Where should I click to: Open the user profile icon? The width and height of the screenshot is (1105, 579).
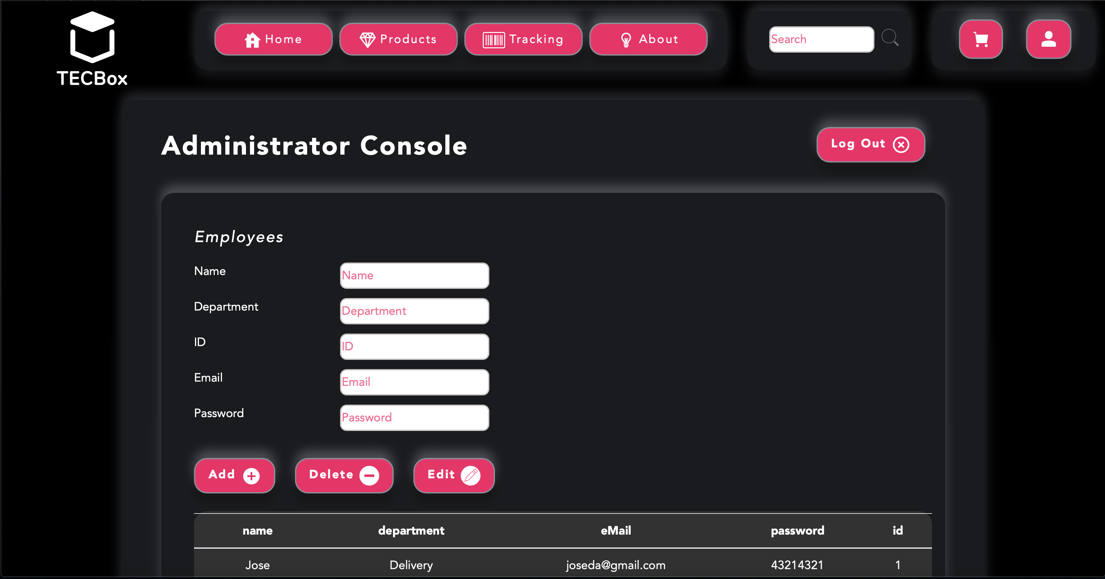1048,39
